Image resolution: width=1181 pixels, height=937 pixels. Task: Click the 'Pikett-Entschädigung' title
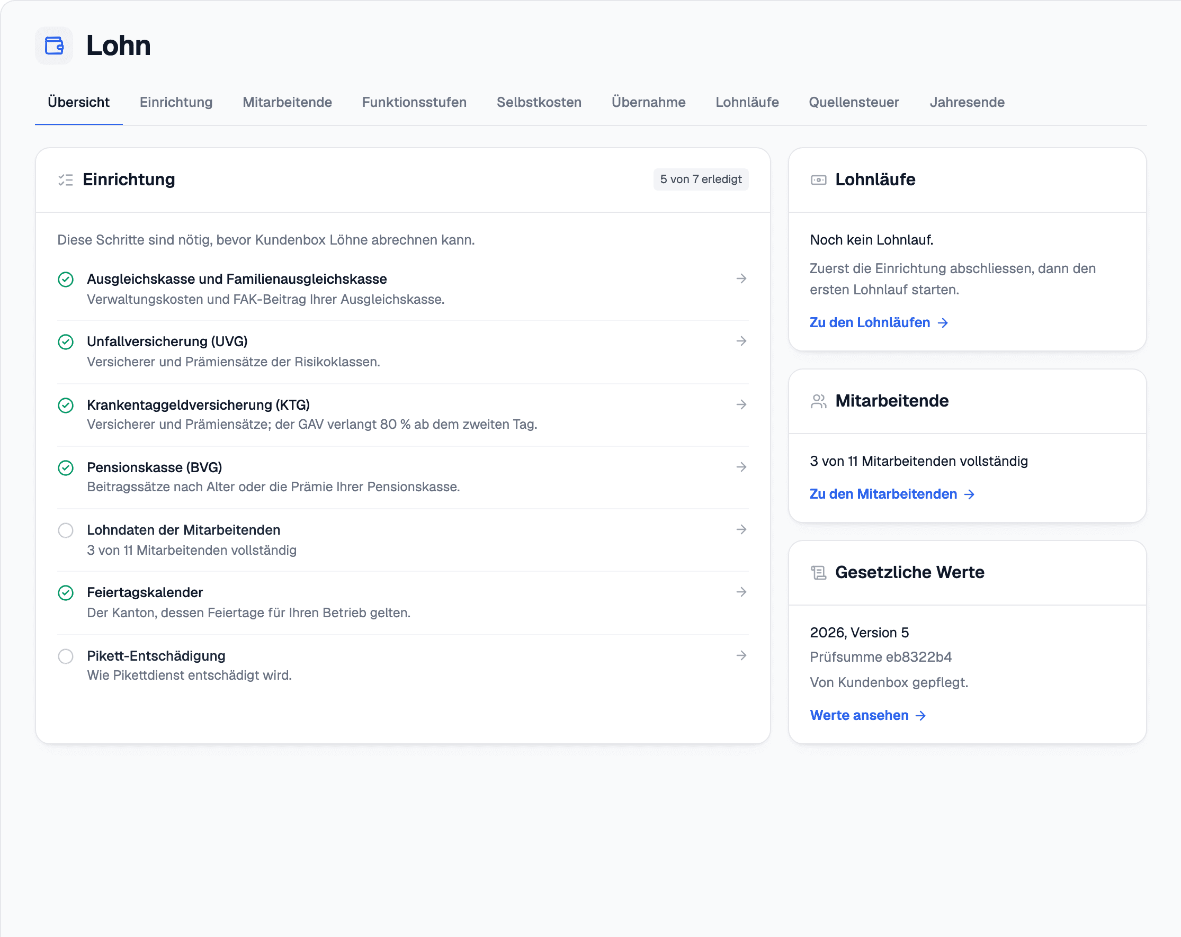click(x=156, y=656)
